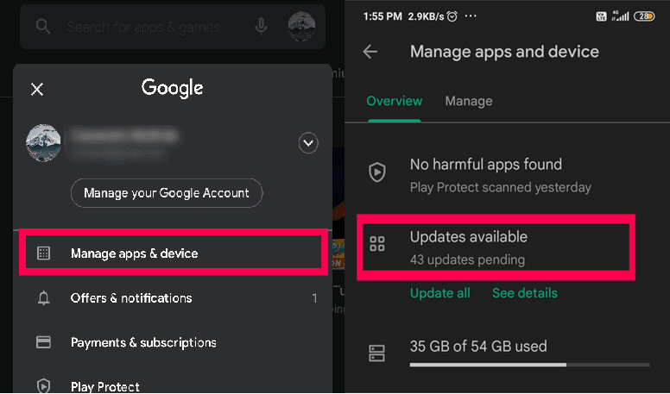
Task: Close the Google account menu
Action: tap(37, 89)
